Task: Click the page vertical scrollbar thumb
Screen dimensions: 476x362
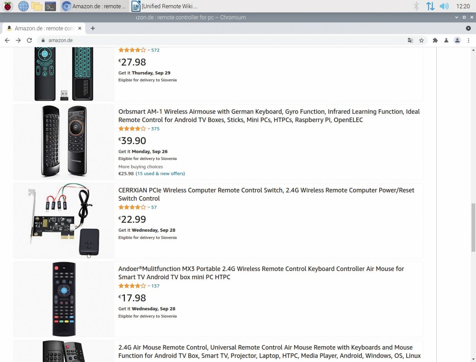Action: [473, 227]
